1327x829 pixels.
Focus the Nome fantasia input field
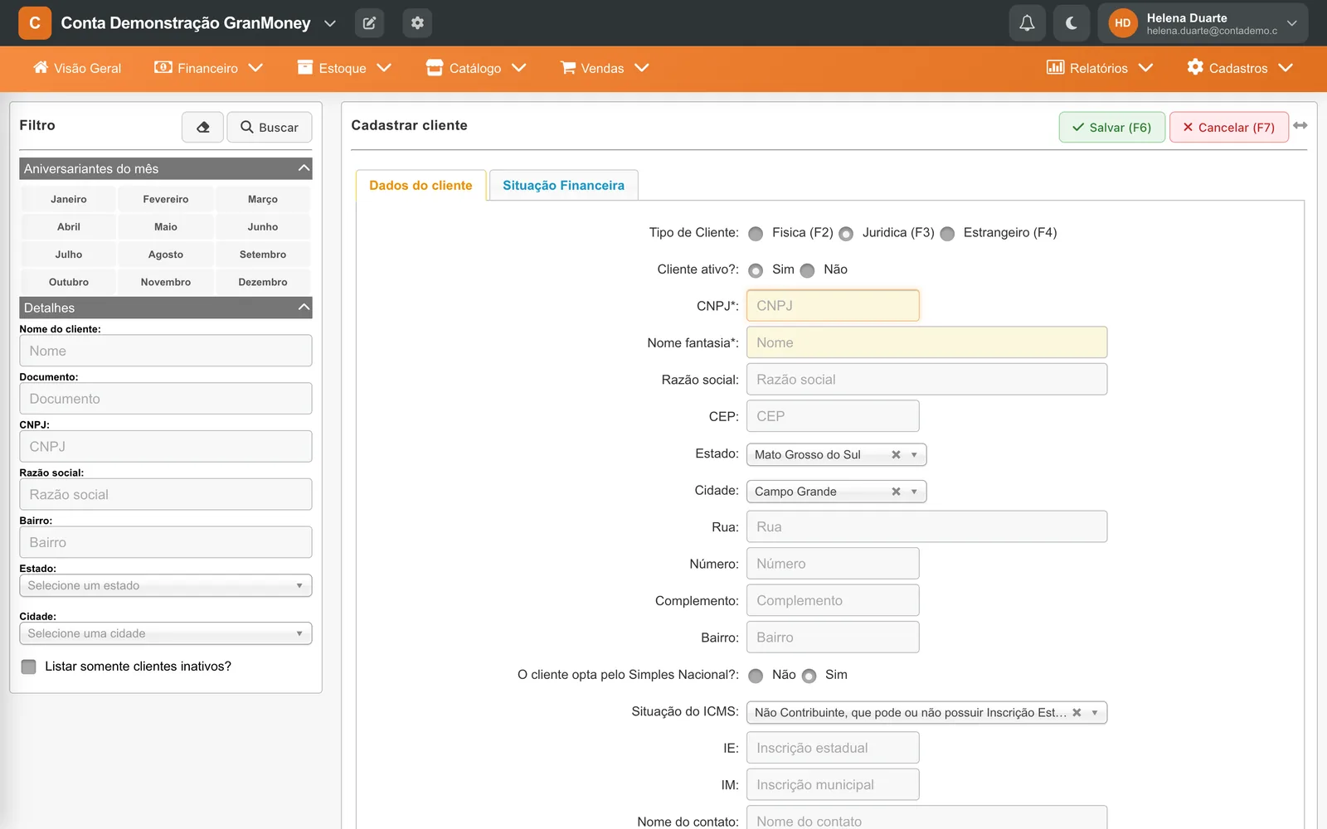click(x=926, y=342)
